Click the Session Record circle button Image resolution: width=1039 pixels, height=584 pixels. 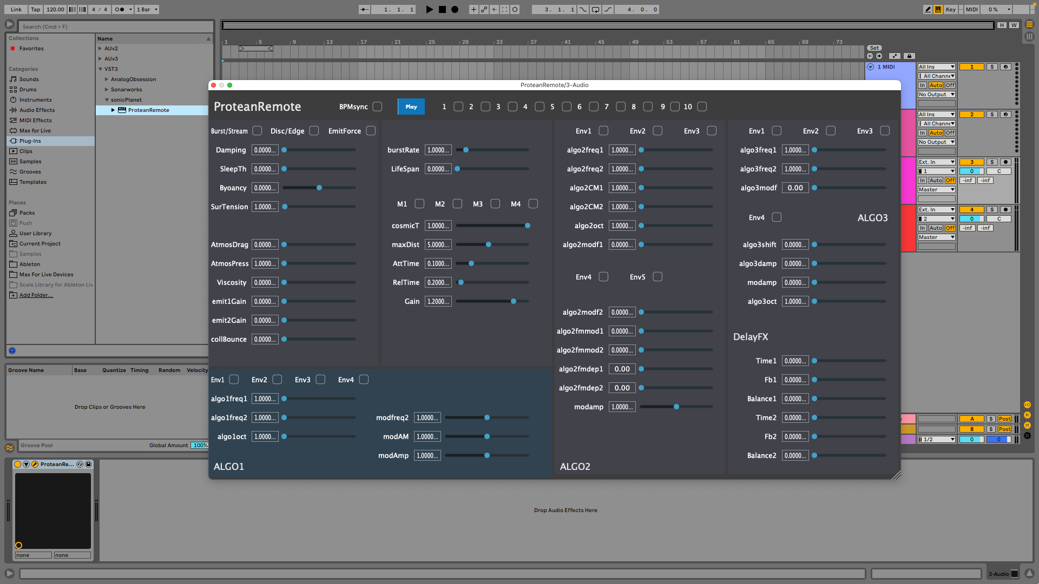[515, 9]
